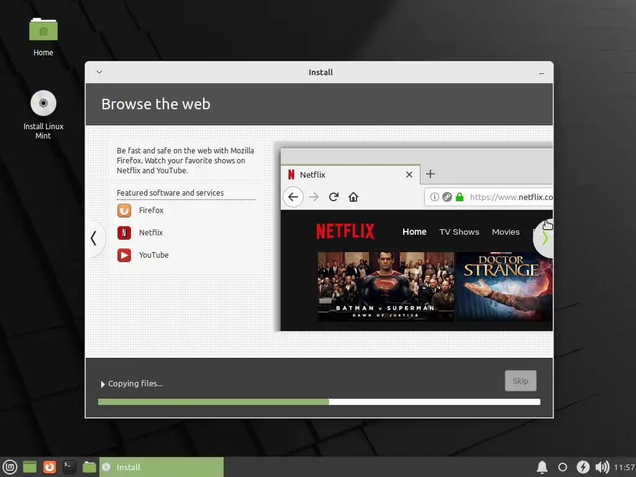This screenshot has height=477, width=636.
Task: Open the Movies menu item
Action: pos(506,232)
